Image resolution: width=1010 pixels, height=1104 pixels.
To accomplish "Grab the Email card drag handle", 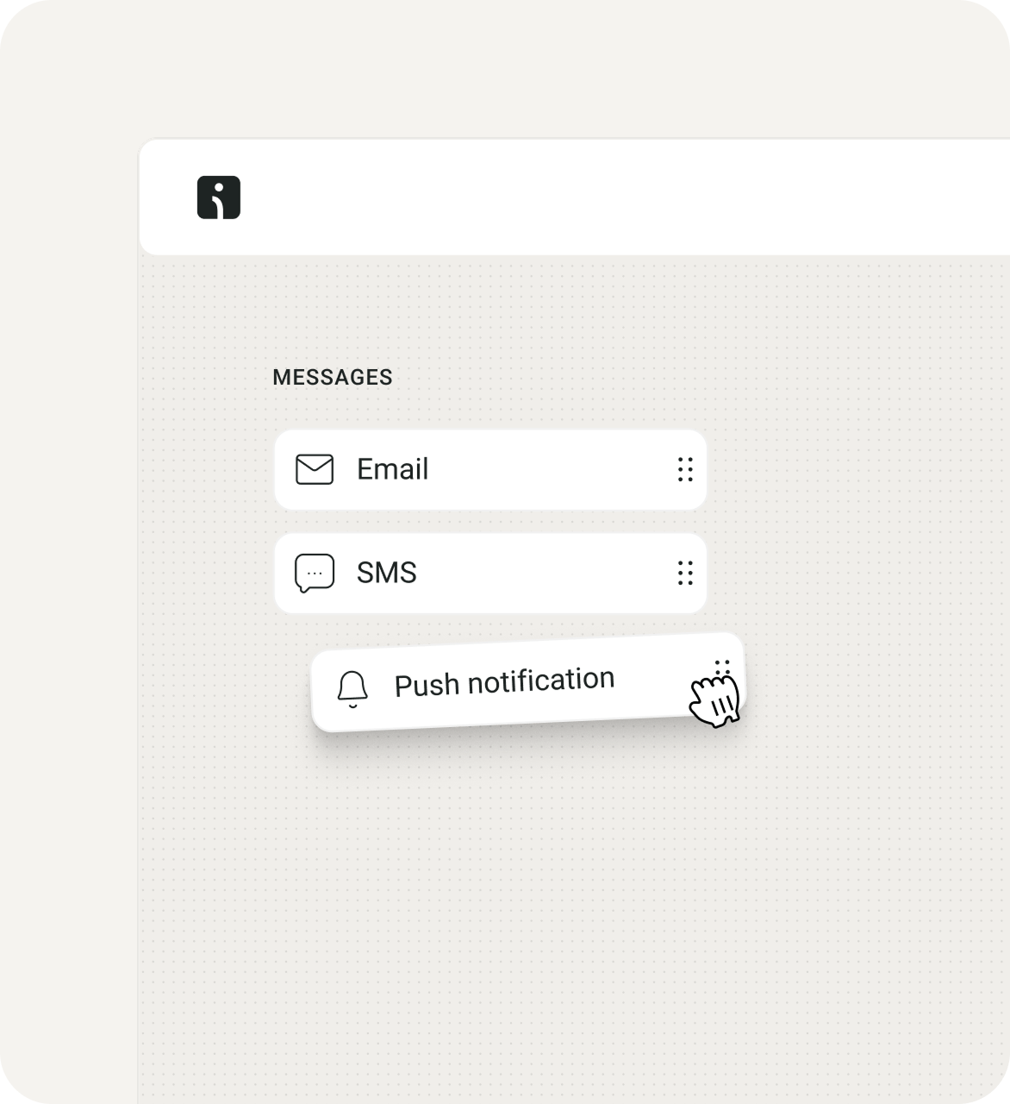I will pos(685,470).
